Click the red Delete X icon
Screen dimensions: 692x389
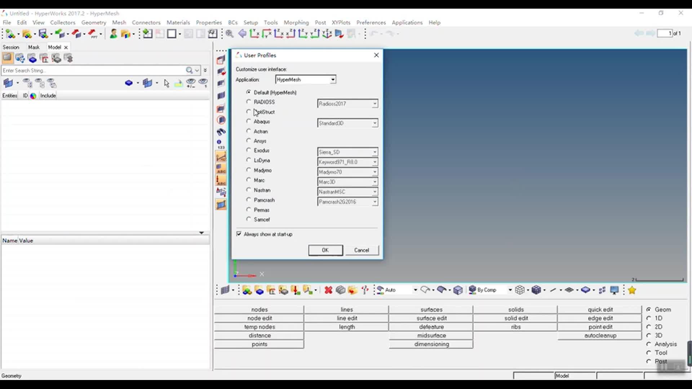(x=328, y=290)
